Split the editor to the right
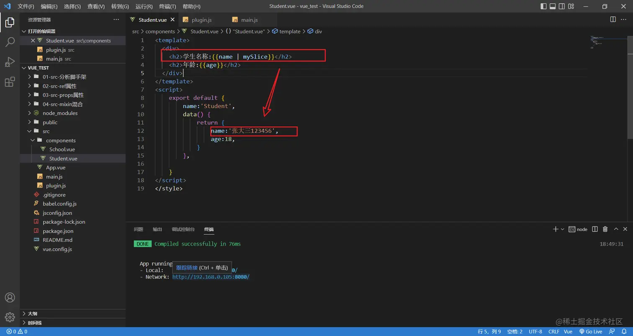 [613, 20]
